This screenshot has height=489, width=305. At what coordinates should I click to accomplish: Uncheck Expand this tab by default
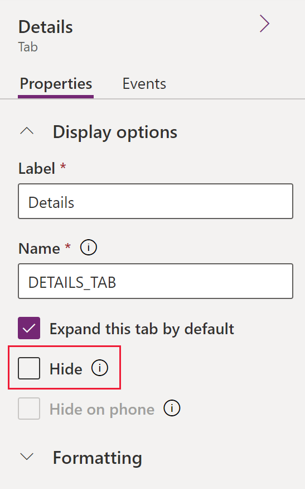[29, 328]
